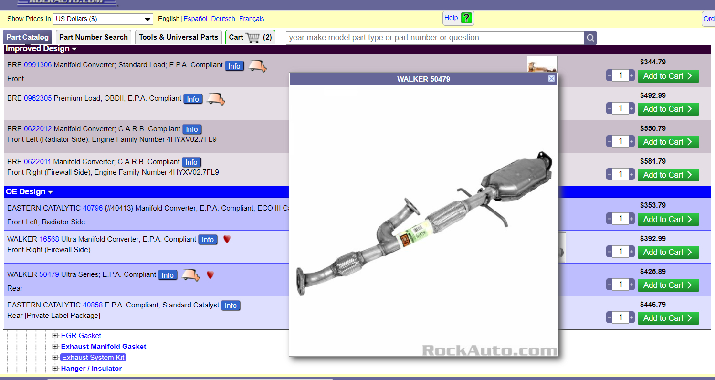The height and width of the screenshot is (380, 715).
Task: Switch language to Español
Action: point(195,19)
